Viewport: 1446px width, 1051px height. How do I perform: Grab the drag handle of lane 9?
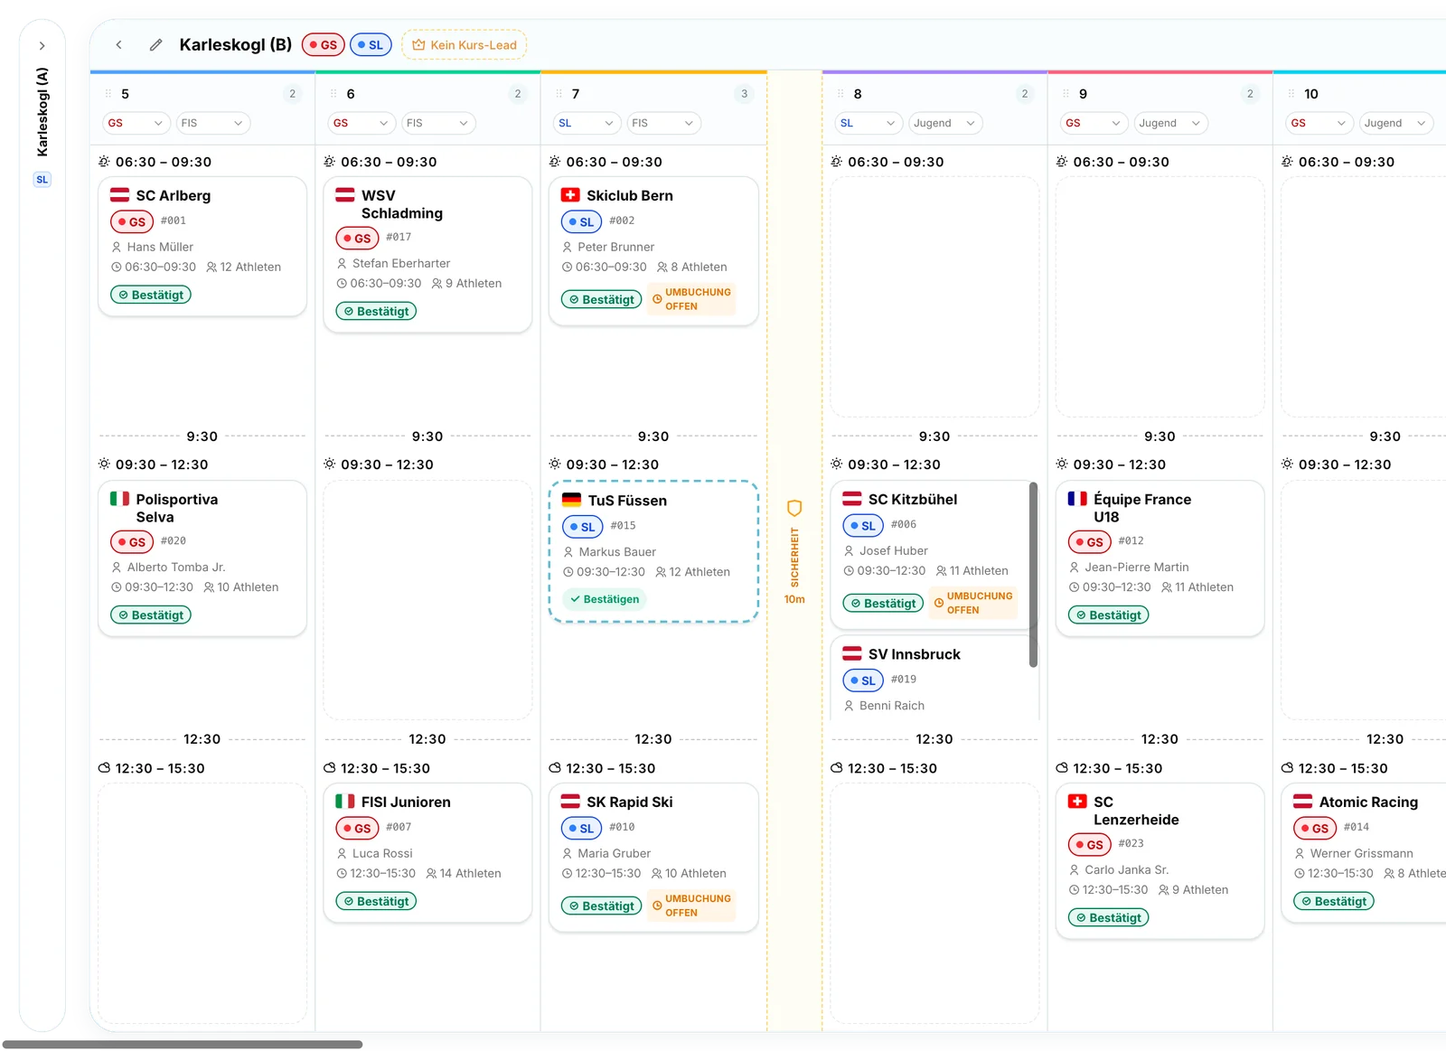(1066, 94)
